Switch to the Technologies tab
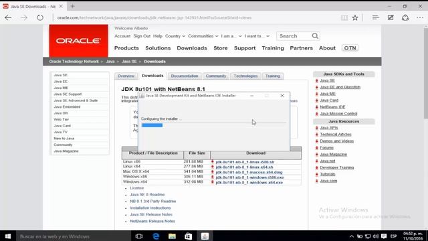Image resolution: width=428 pixels, height=241 pixels. (x=245, y=76)
